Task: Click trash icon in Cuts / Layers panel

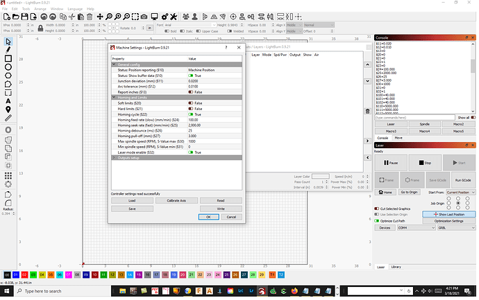Action: [367, 112]
